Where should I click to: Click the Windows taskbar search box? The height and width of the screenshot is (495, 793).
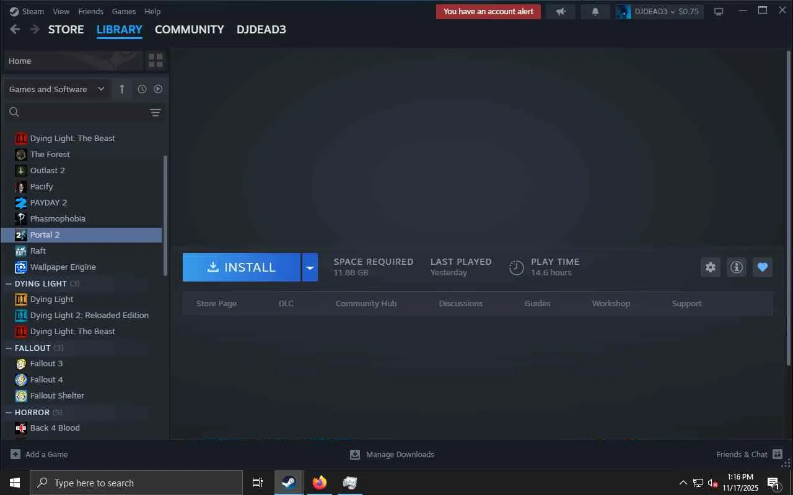[136, 483]
